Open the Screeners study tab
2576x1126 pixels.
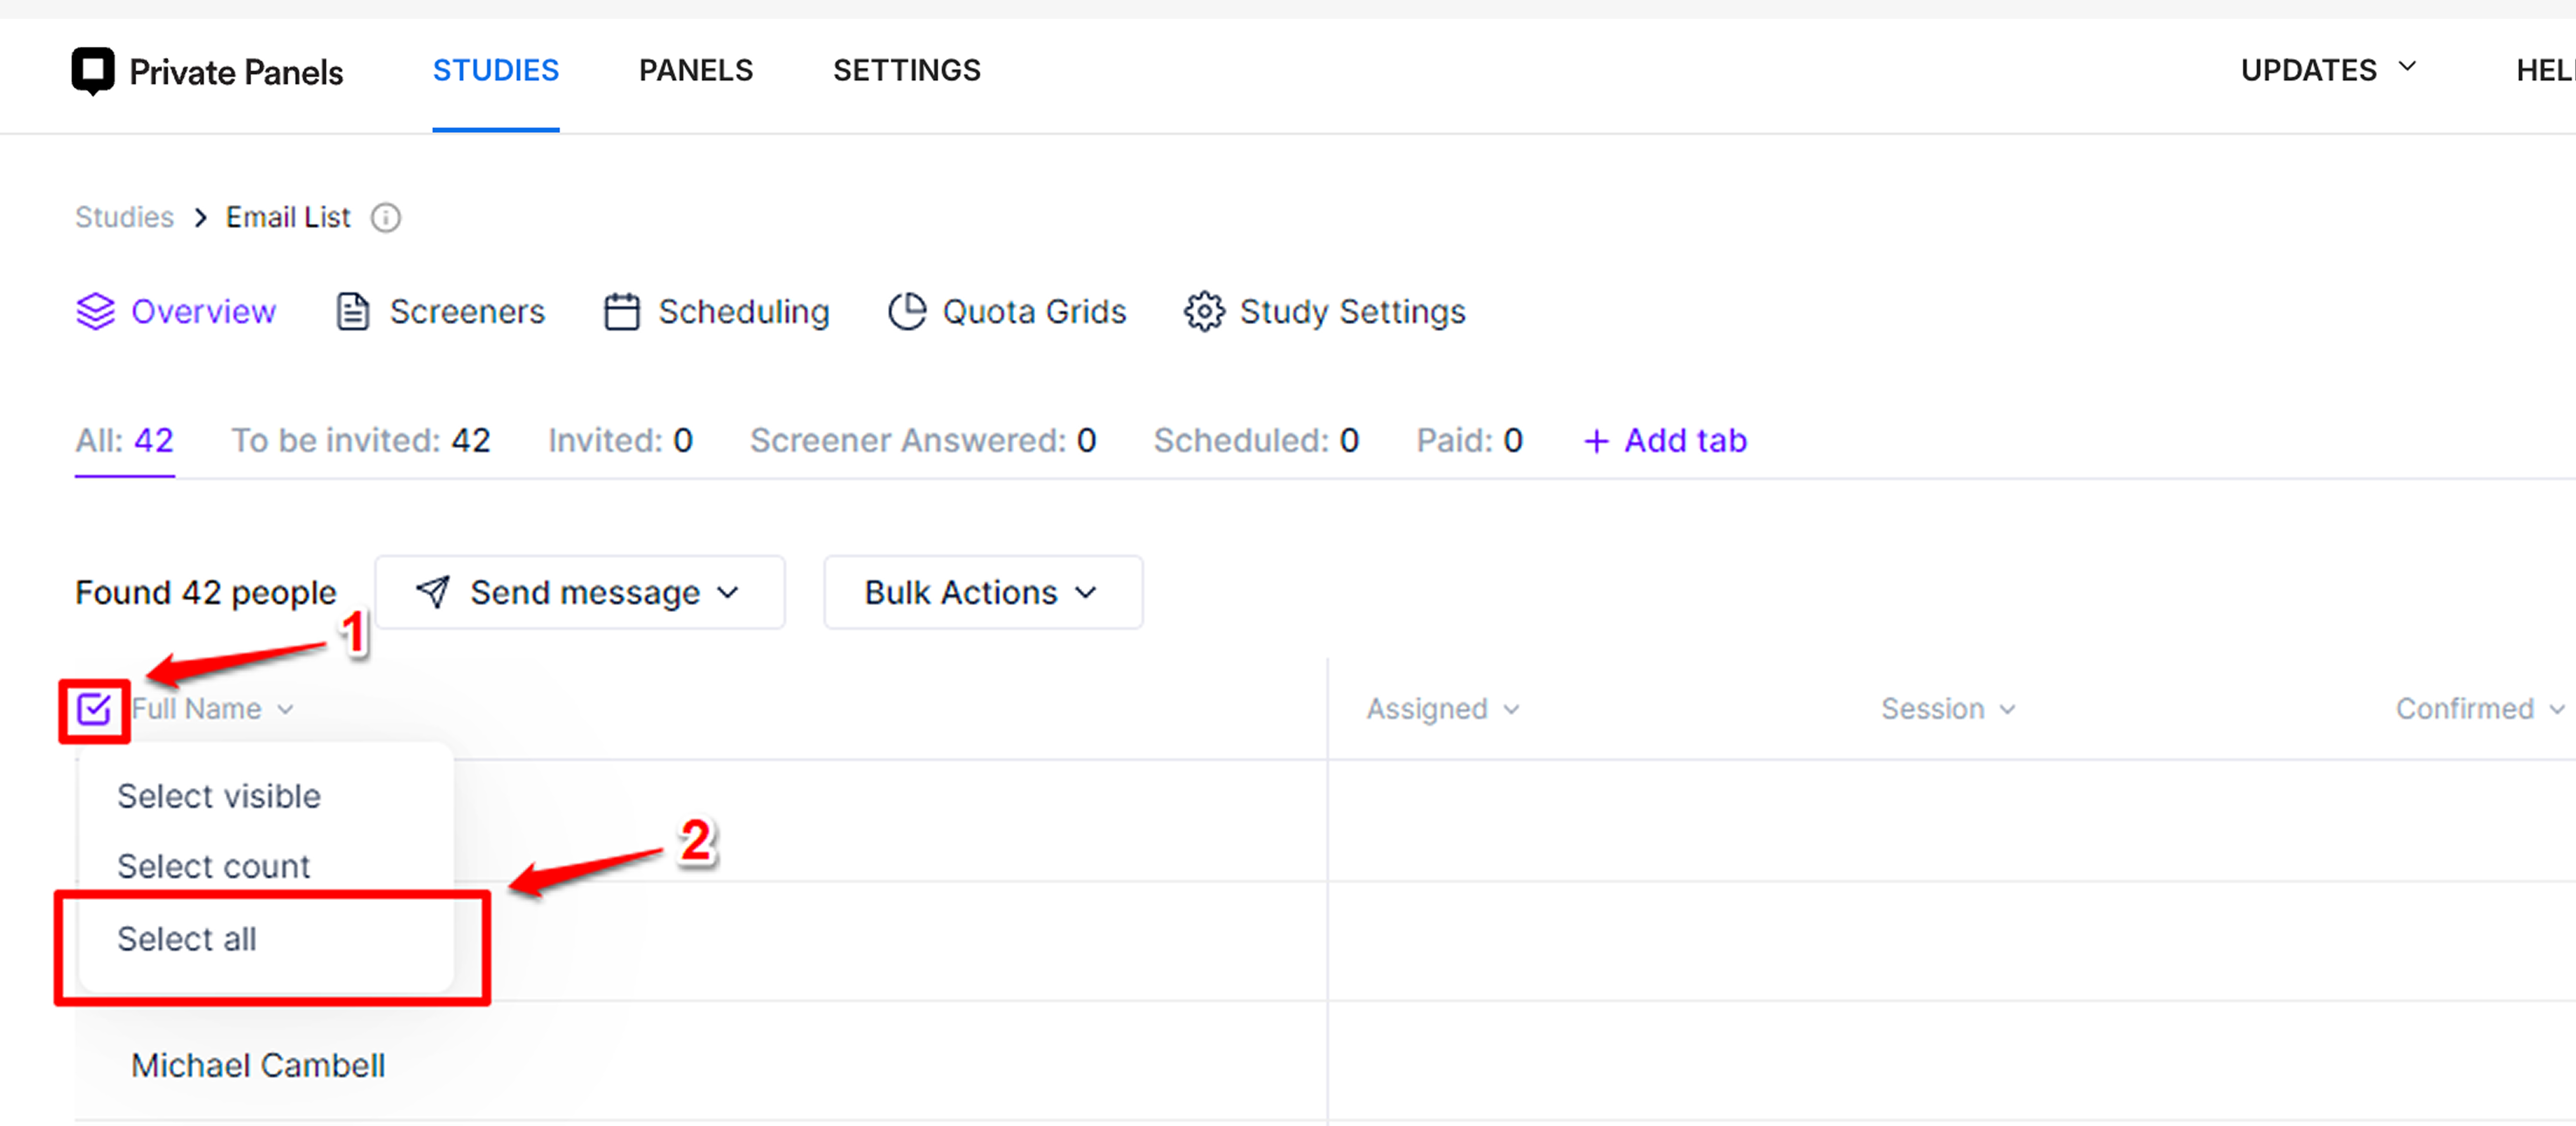pos(441,311)
